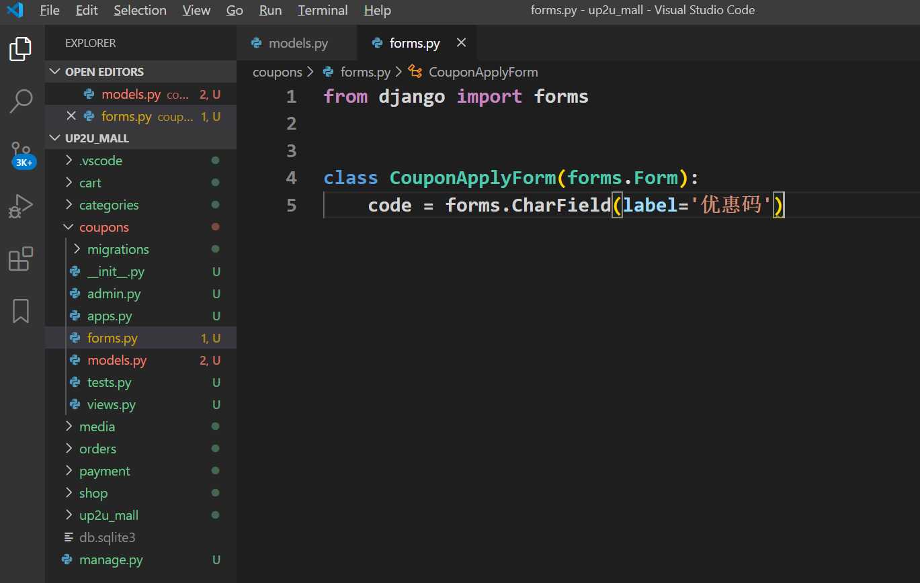Image resolution: width=920 pixels, height=583 pixels.
Task: Open the Extensions view icon
Action: click(21, 259)
